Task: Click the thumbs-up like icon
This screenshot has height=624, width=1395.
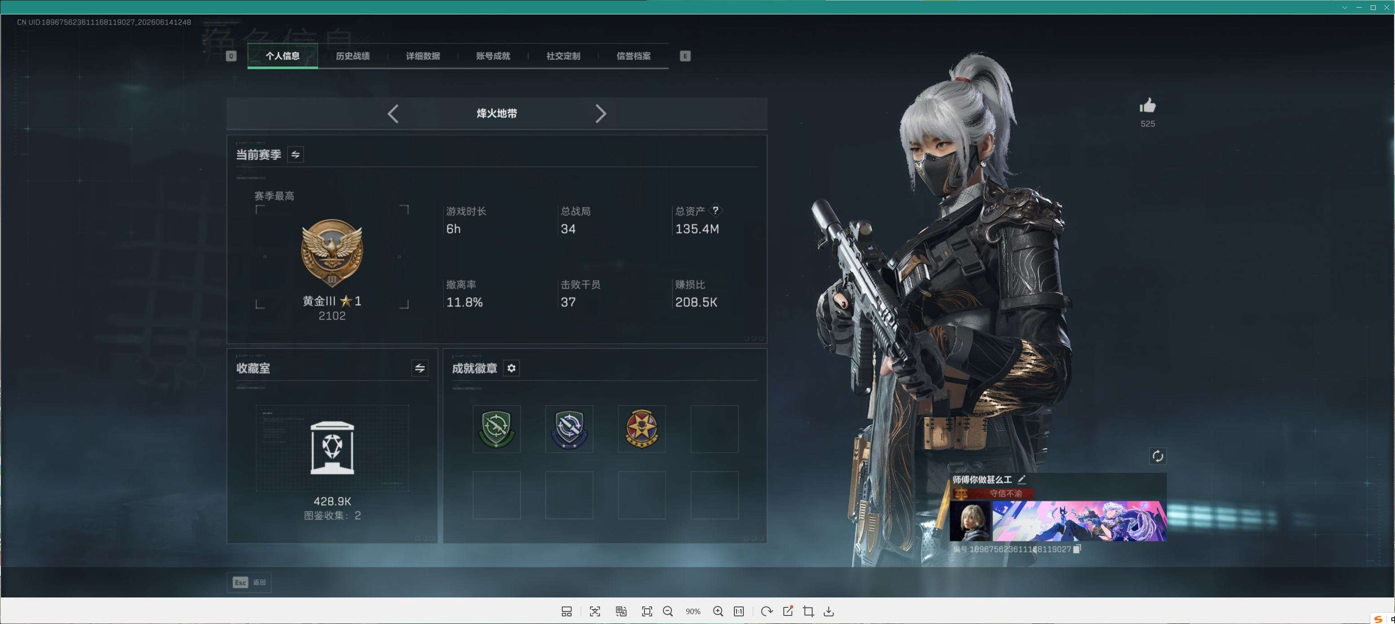Action: pyautogui.click(x=1147, y=106)
